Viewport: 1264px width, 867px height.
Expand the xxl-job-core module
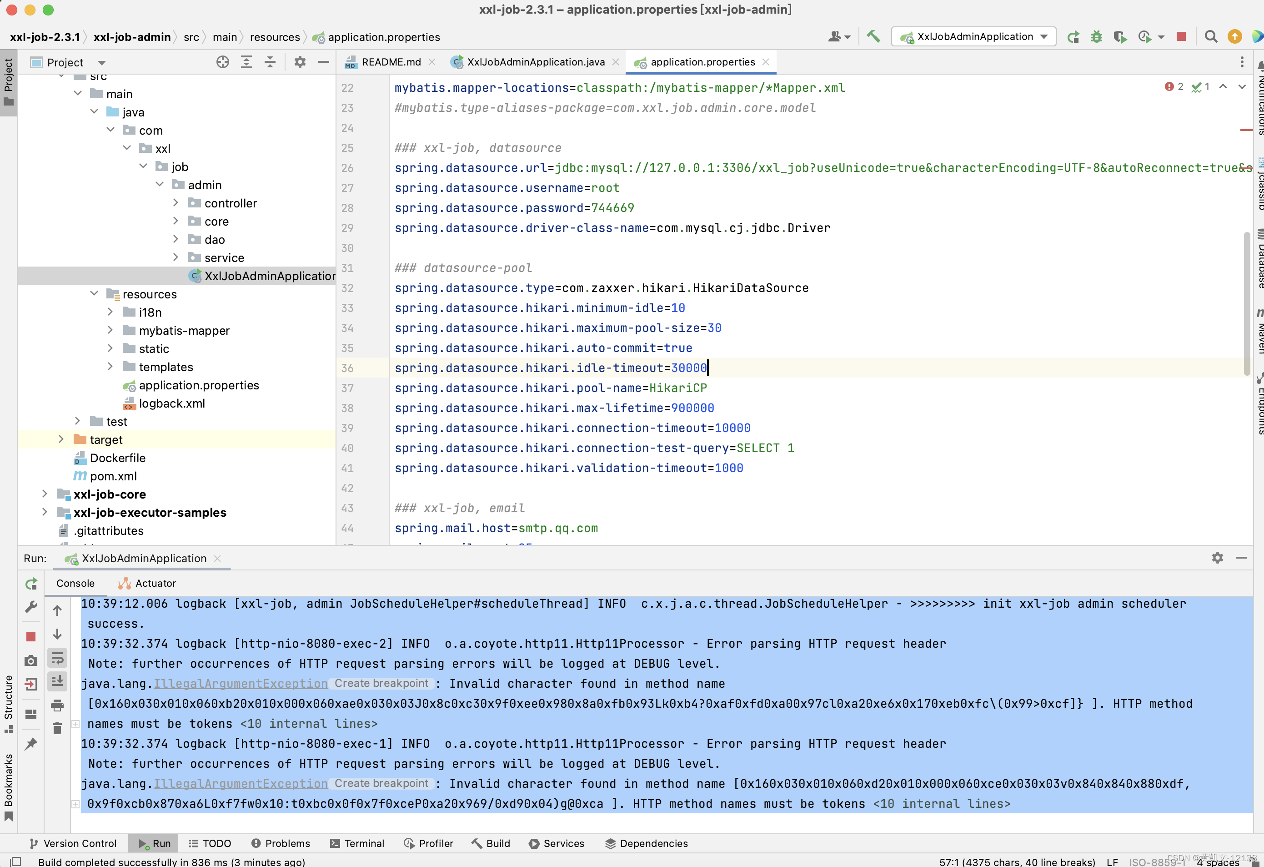click(x=45, y=494)
